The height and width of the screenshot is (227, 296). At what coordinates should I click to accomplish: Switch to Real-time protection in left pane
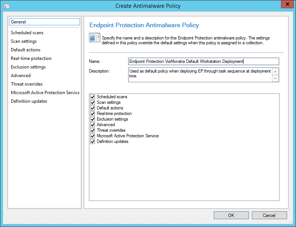coord(31,58)
